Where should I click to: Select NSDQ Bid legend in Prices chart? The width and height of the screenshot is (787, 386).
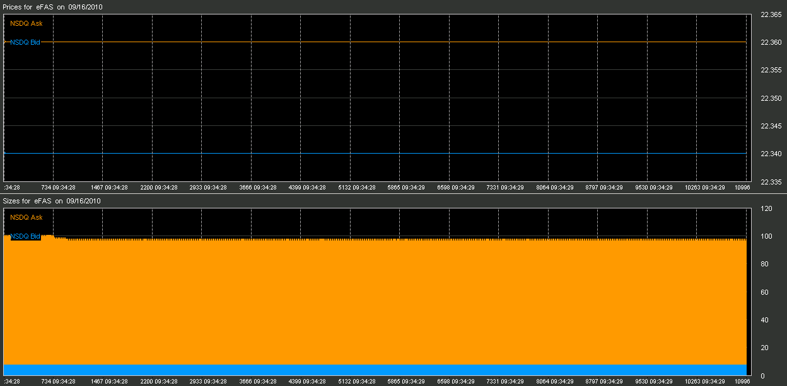25,42
